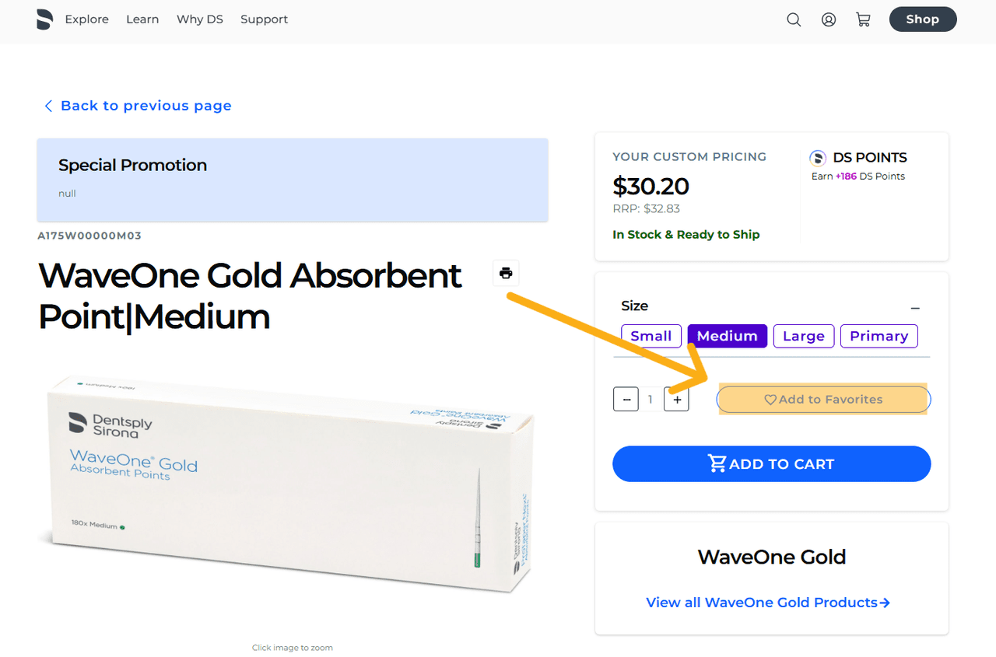The width and height of the screenshot is (996, 657).
Task: Click the quantity input field
Action: [651, 400]
